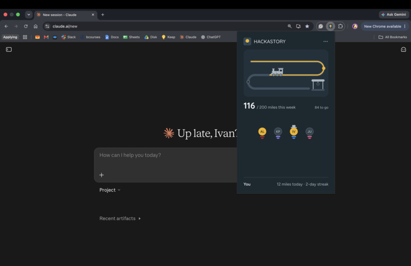The height and width of the screenshot is (266, 411).
Task: Open the Chrome profile avatar
Action: pyautogui.click(x=355, y=26)
